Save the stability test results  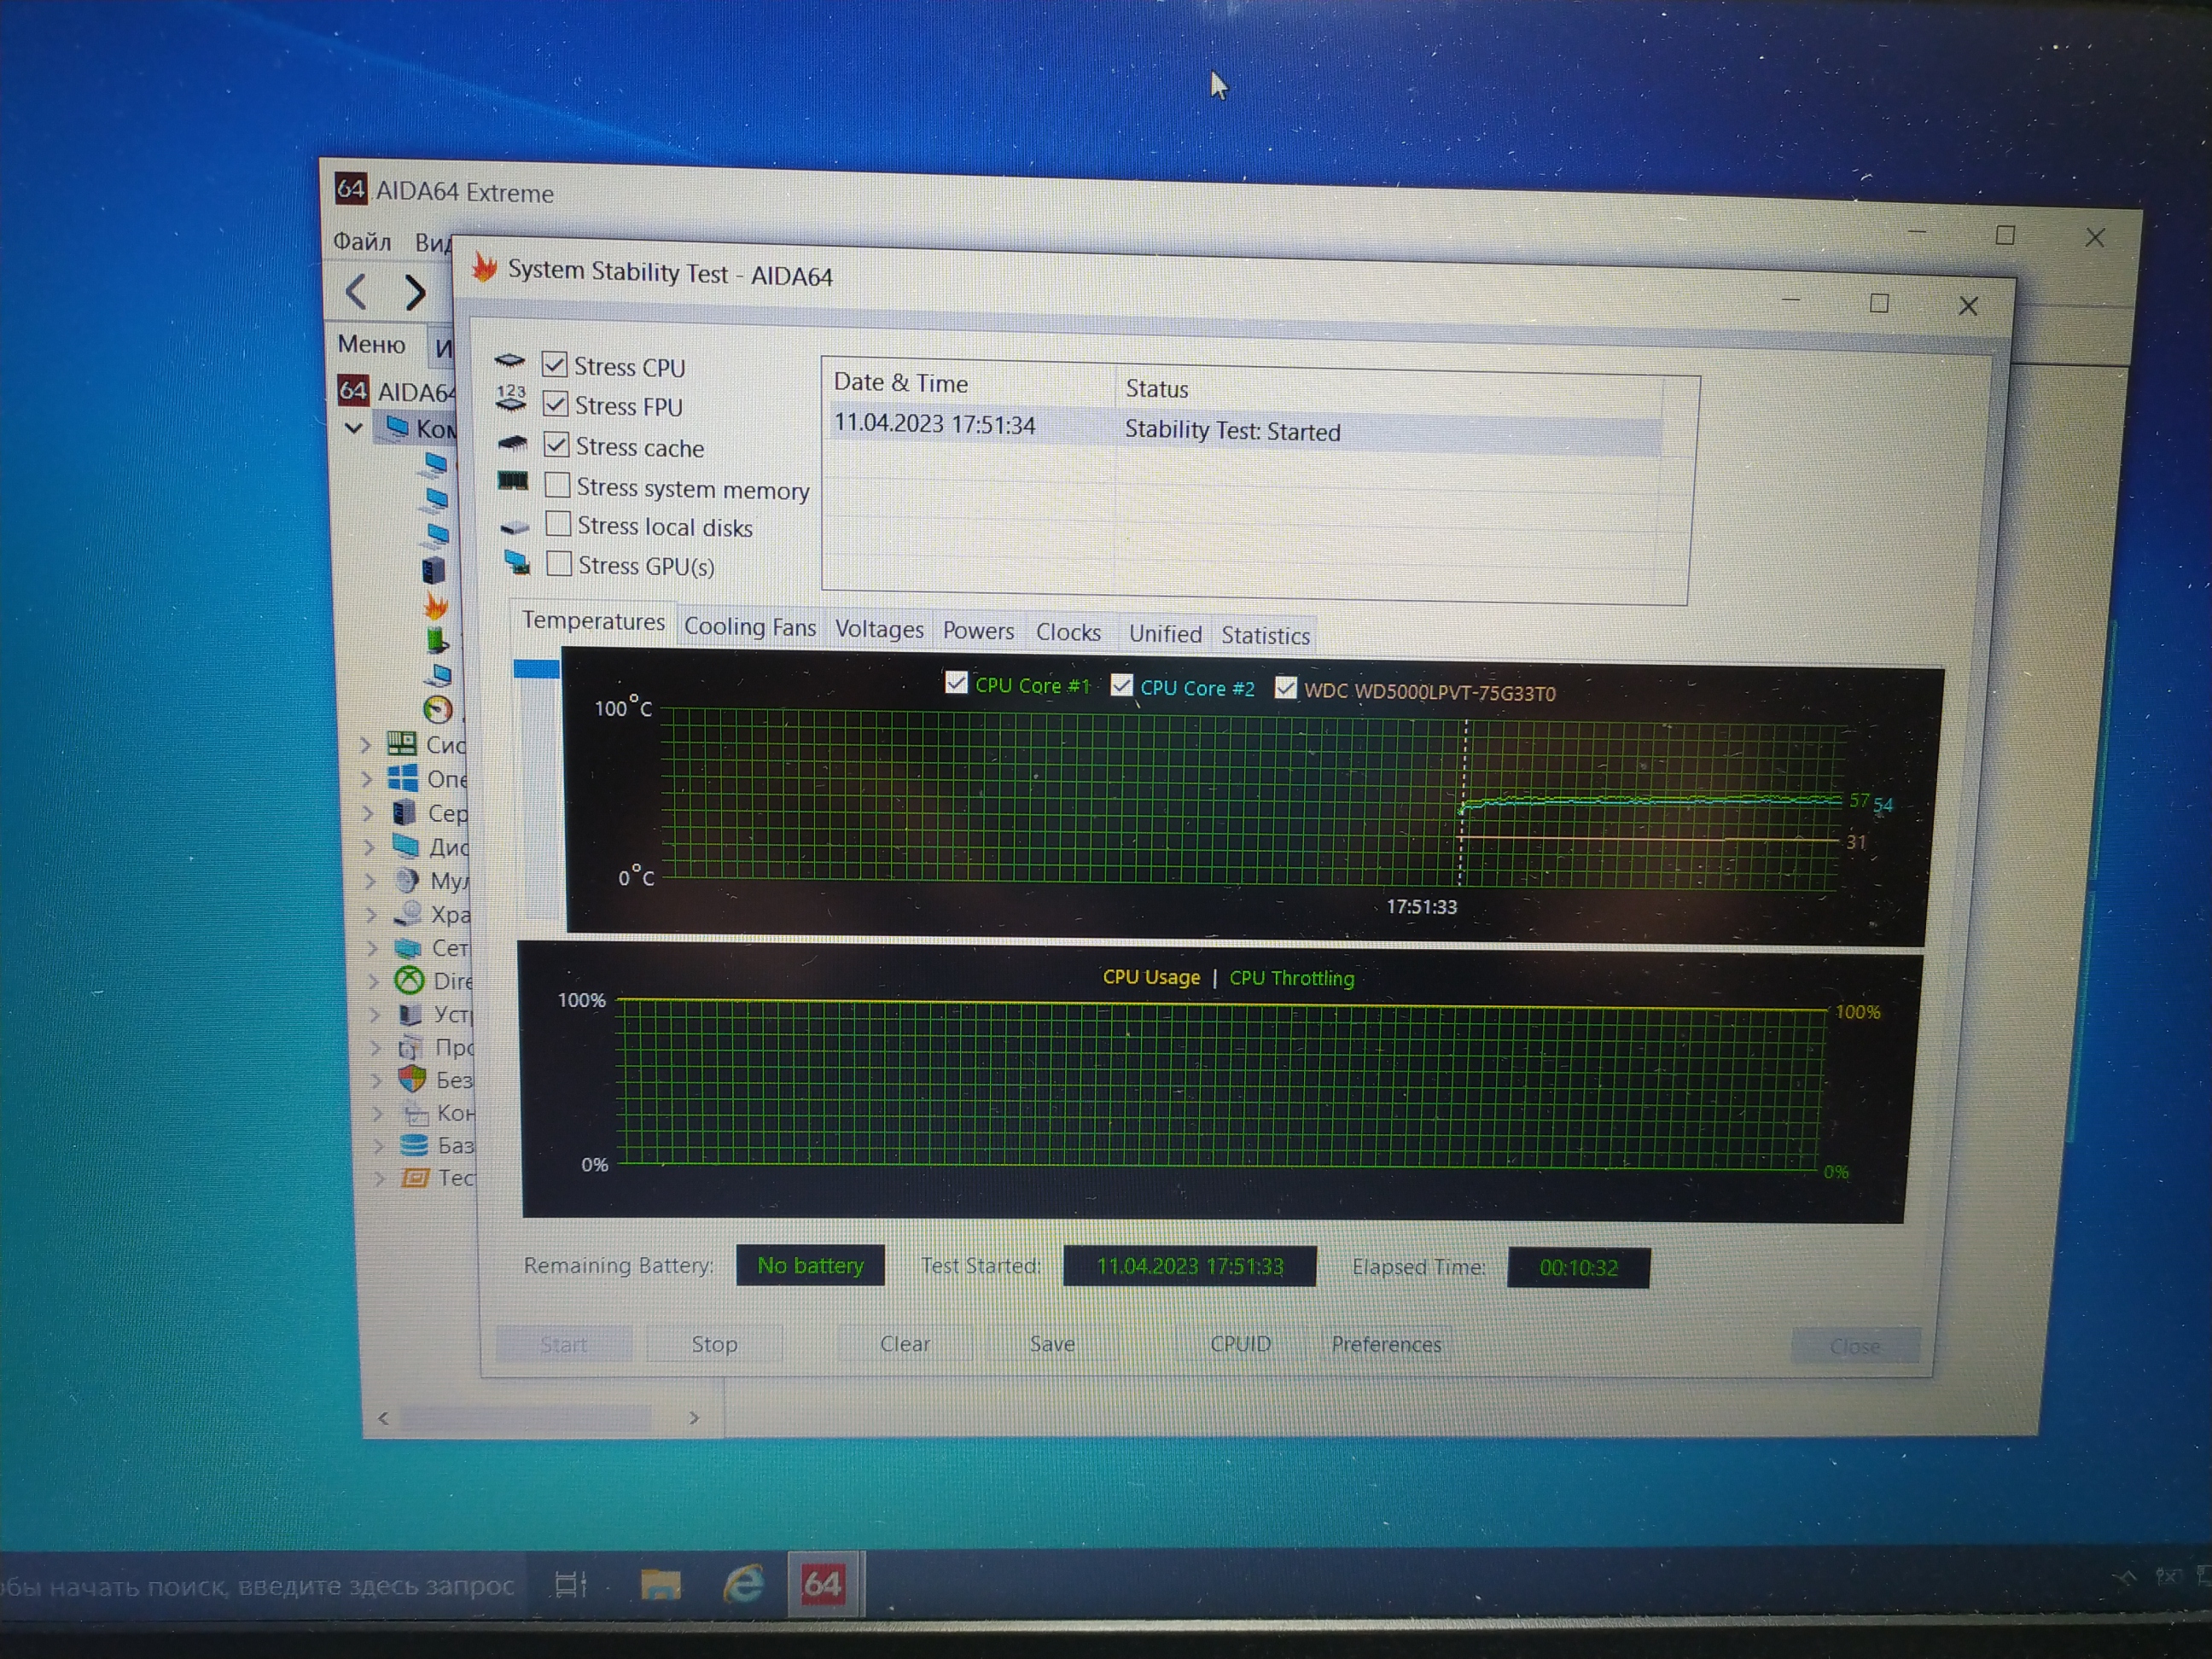pos(1052,1344)
